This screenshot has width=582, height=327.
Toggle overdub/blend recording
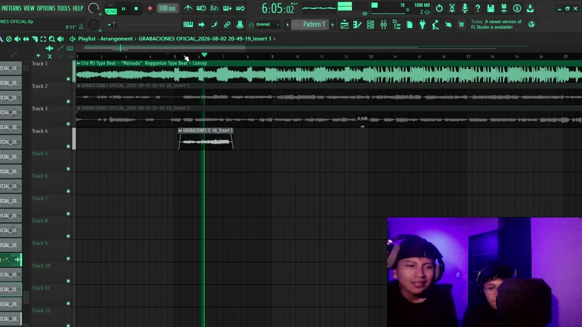227,8
